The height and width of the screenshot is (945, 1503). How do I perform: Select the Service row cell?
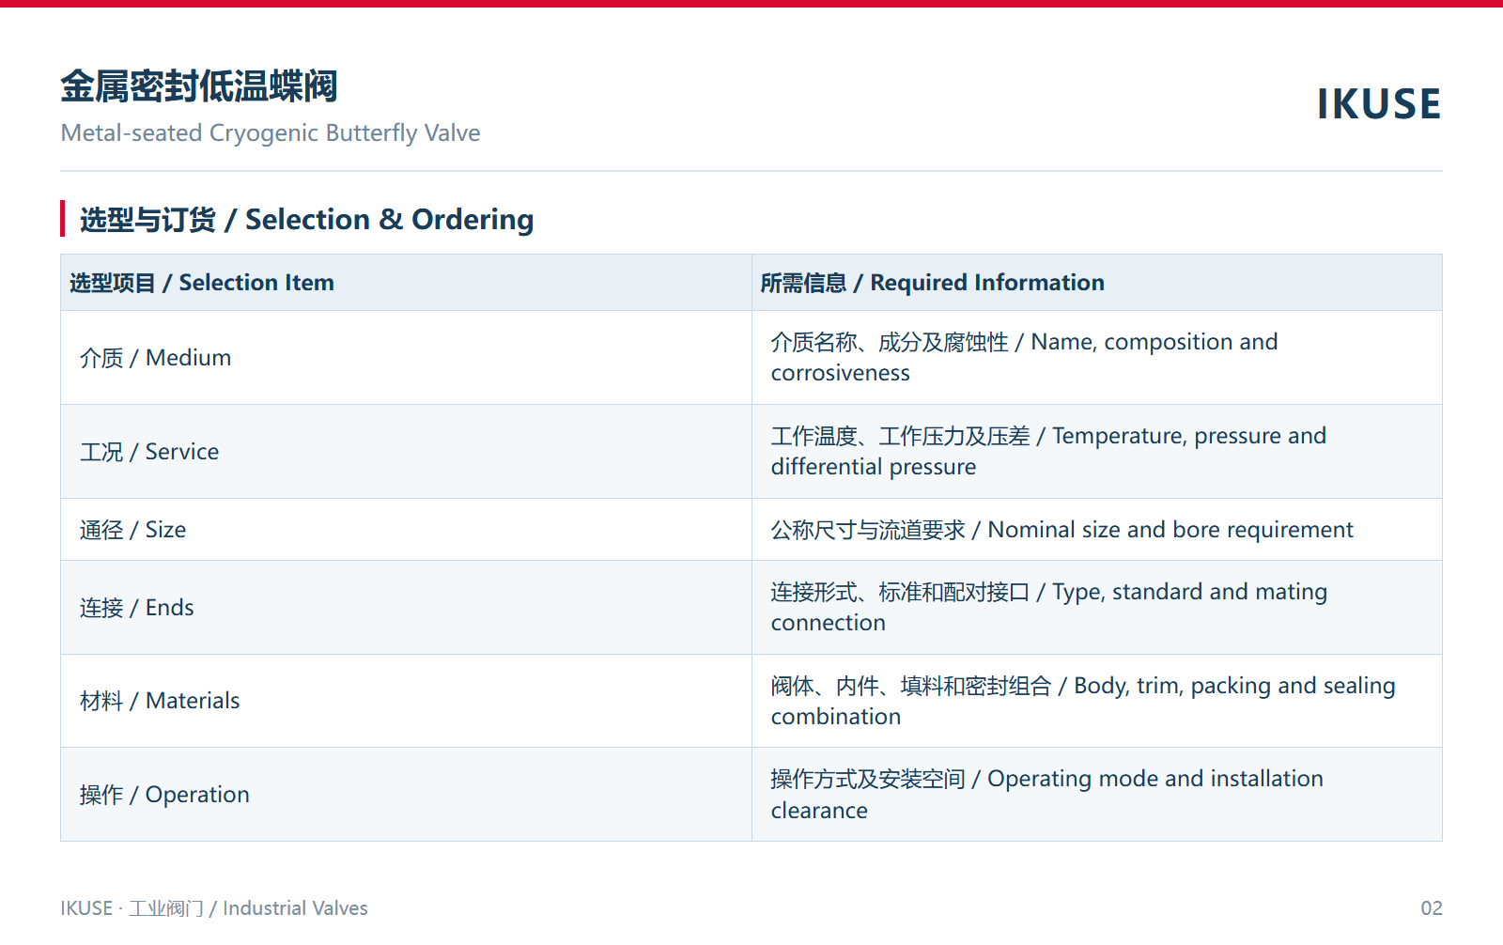click(x=406, y=452)
